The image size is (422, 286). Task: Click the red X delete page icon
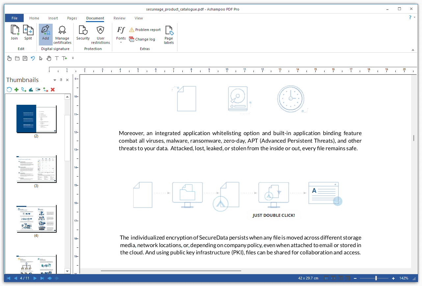tap(53, 89)
